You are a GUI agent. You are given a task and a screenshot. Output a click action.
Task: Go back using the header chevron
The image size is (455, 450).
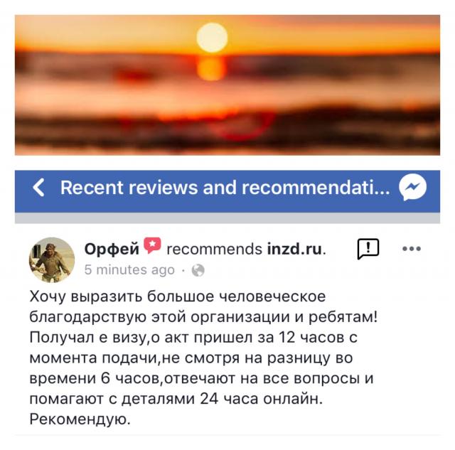click(x=39, y=188)
